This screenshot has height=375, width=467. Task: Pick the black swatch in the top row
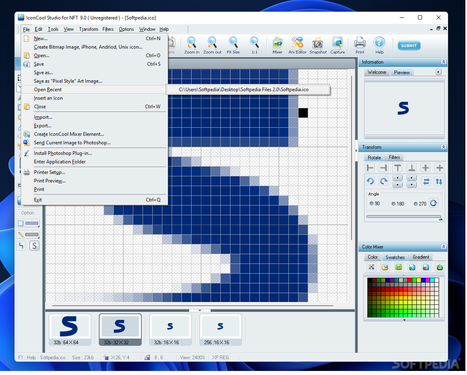pos(370,281)
